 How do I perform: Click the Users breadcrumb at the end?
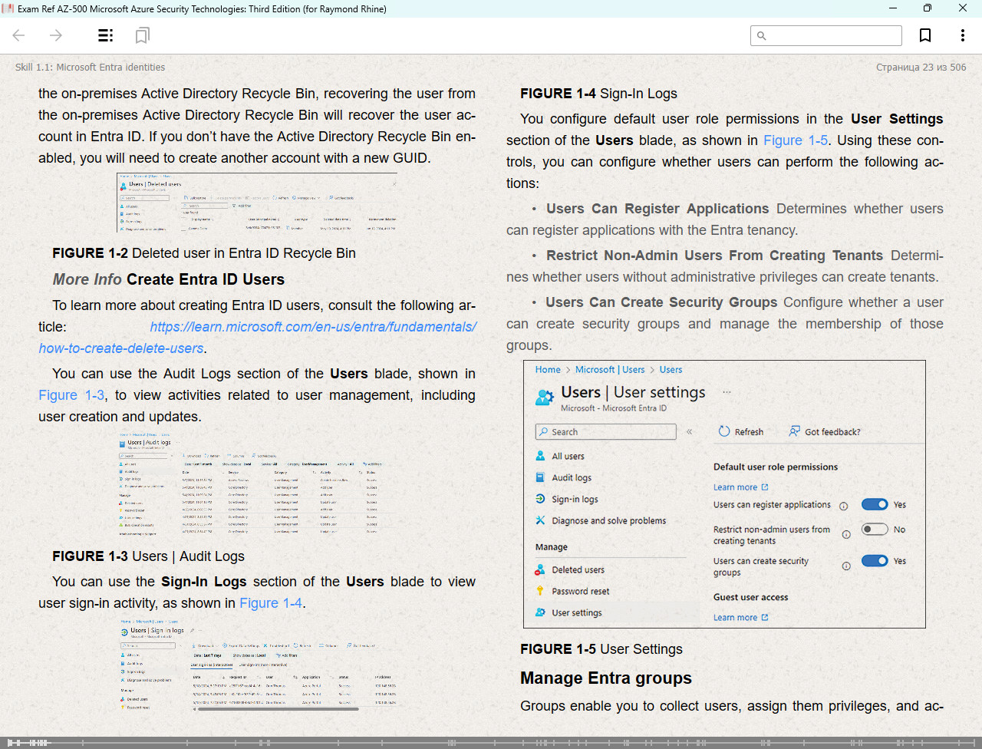671,370
